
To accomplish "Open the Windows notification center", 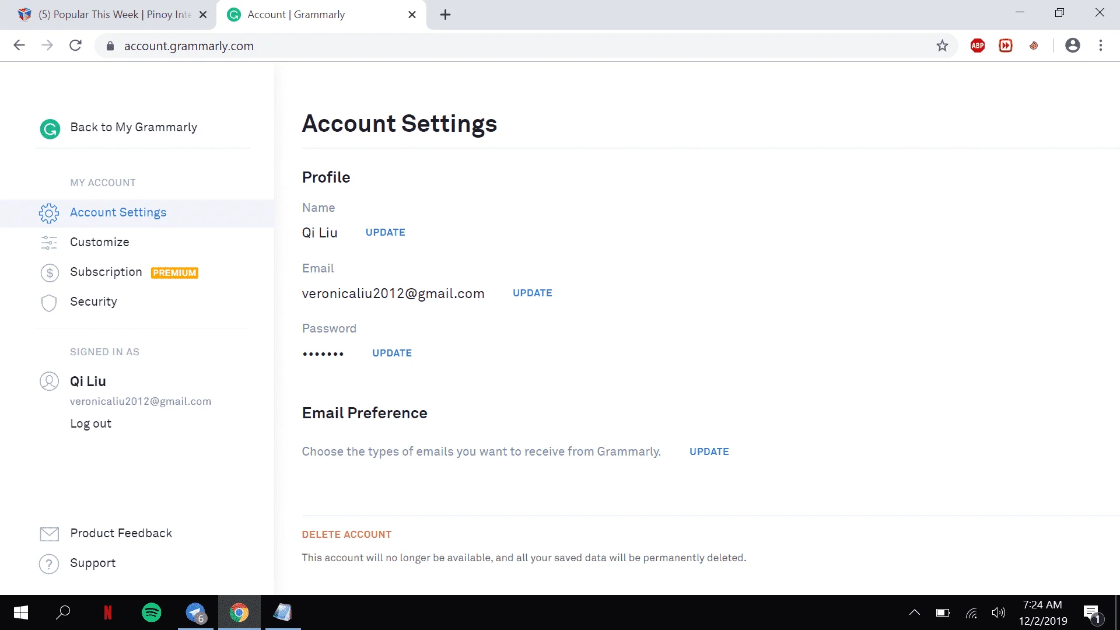I will tap(1092, 614).
